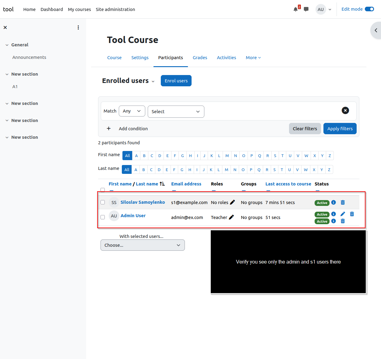Click Add condition text
This screenshot has height=359, width=381.
pos(133,129)
